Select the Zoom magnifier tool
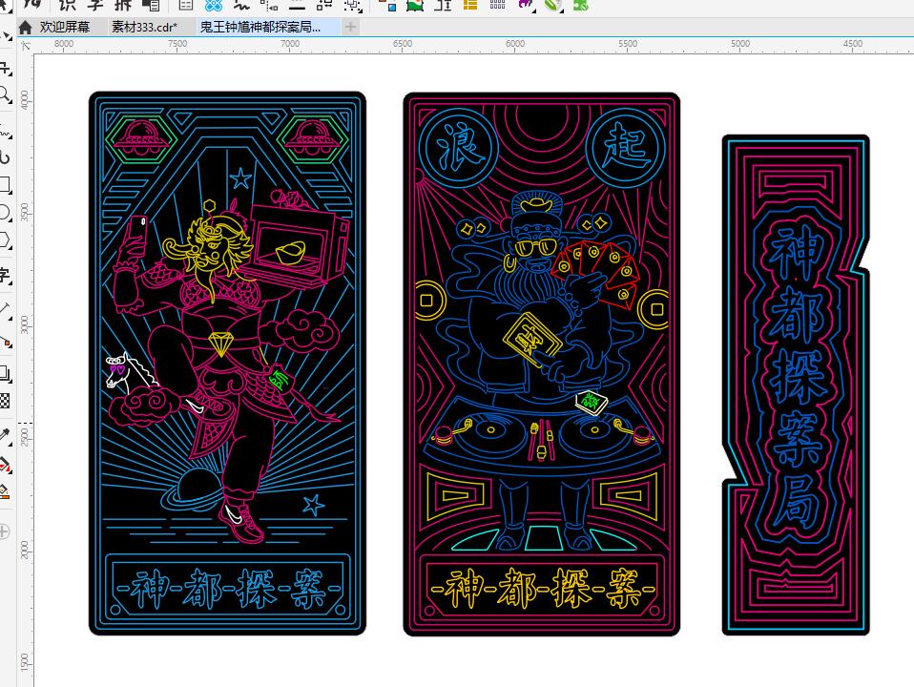The image size is (914, 687). click(x=5, y=95)
